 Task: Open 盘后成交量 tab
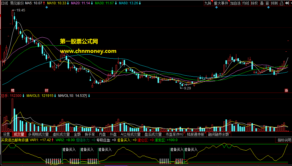coord(153,134)
